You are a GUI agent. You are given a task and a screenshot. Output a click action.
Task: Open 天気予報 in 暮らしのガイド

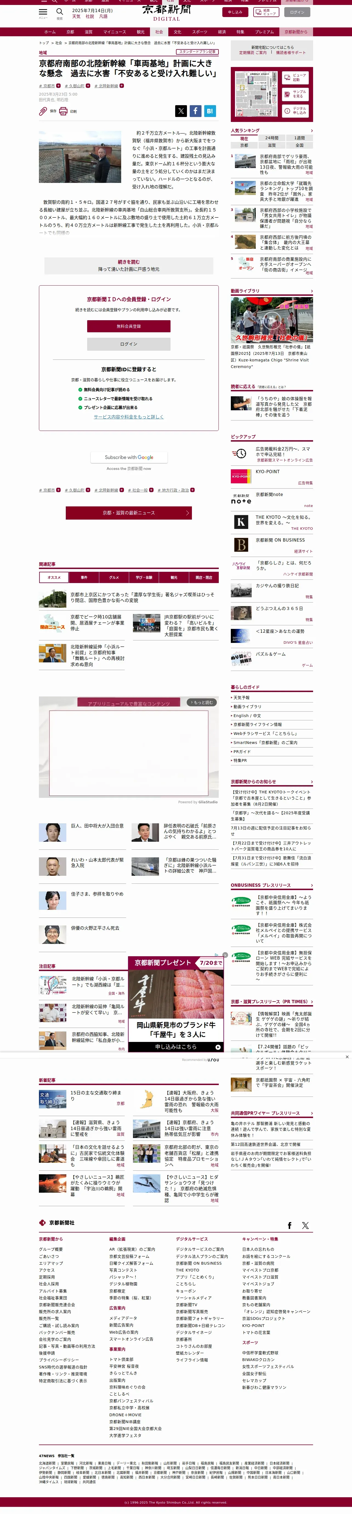coord(241,698)
